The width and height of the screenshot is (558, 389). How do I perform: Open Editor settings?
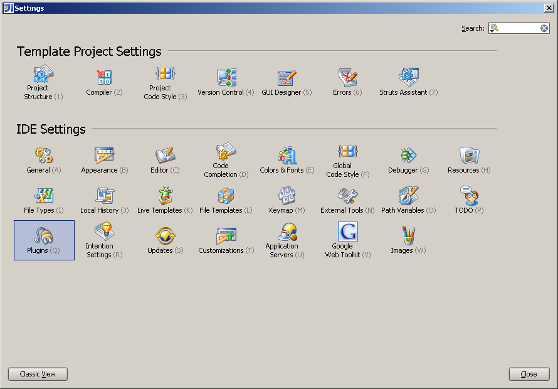(x=165, y=160)
